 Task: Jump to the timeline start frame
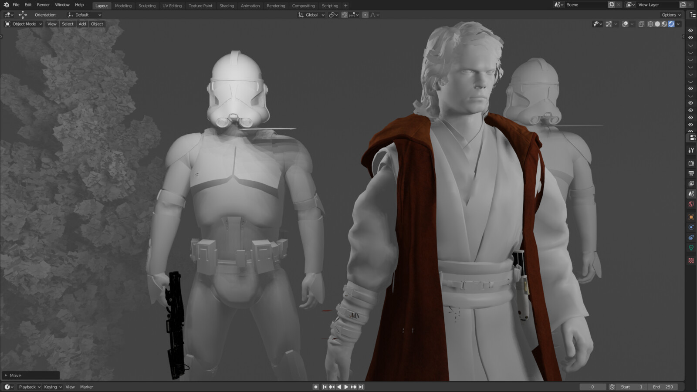click(325, 387)
